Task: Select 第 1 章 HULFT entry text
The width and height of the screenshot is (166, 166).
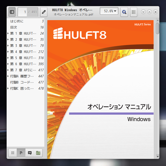Action: [23, 33]
